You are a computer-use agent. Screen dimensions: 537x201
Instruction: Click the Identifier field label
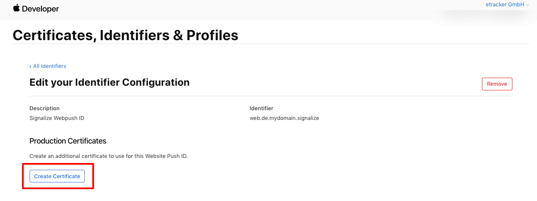261,109
